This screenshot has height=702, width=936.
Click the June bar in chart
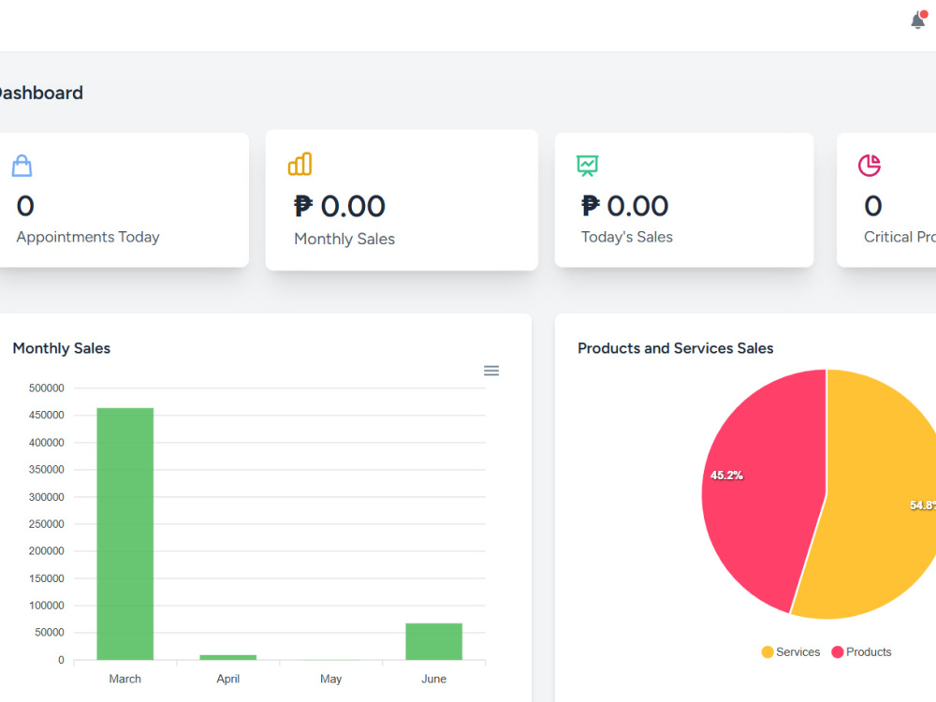[434, 642]
